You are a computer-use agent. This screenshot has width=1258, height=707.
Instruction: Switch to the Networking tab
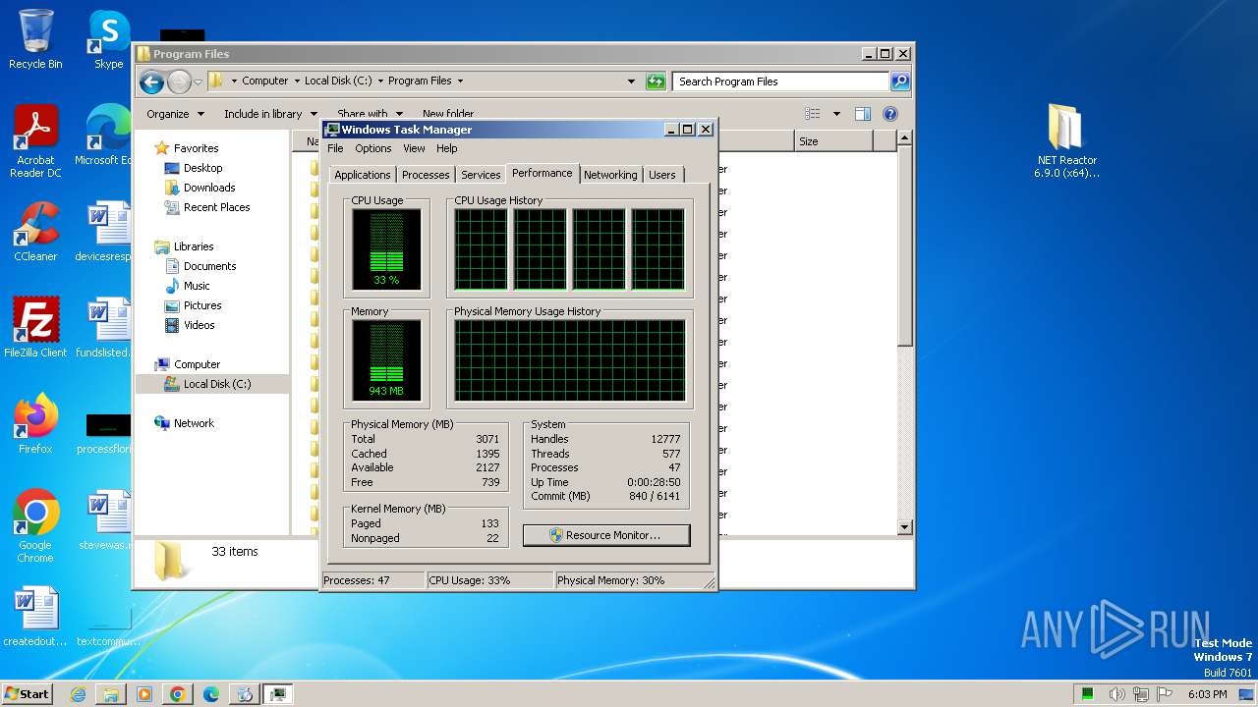(610, 175)
